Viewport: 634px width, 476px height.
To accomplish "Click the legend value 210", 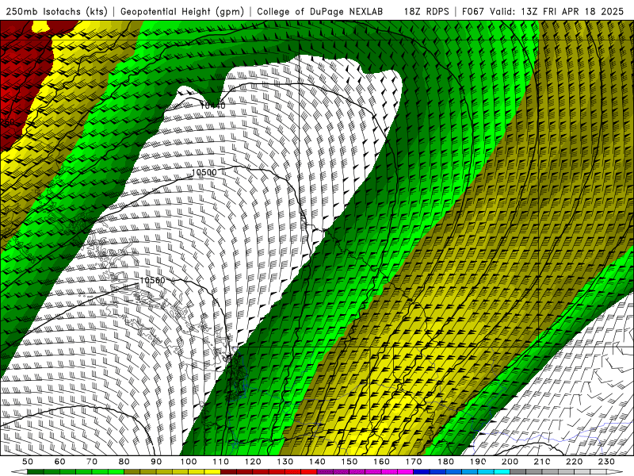I will click(x=542, y=462).
